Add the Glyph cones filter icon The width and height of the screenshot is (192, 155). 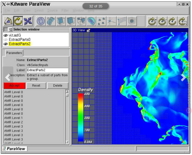(101, 21)
